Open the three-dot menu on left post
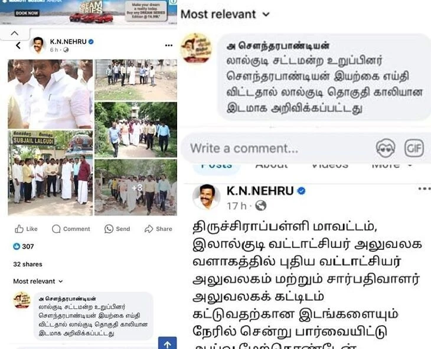This screenshot has height=349, width=431. tap(169, 45)
